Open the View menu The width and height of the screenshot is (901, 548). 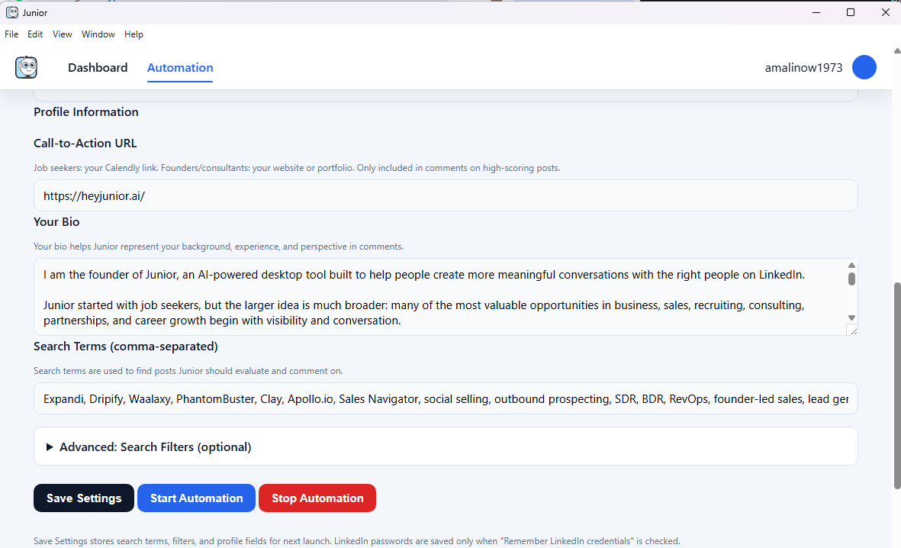pos(62,34)
